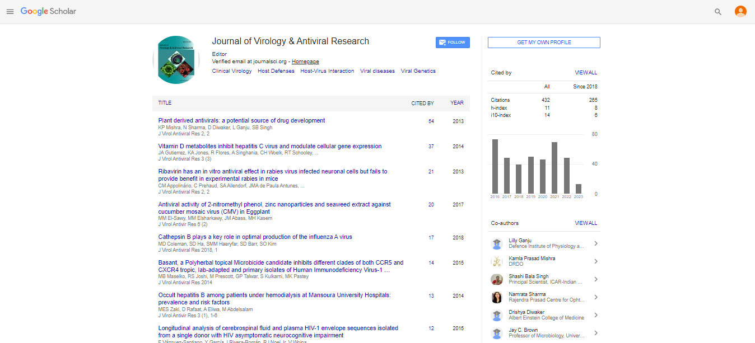Sort articles by Year column
This screenshot has height=343, width=755.
click(x=457, y=103)
